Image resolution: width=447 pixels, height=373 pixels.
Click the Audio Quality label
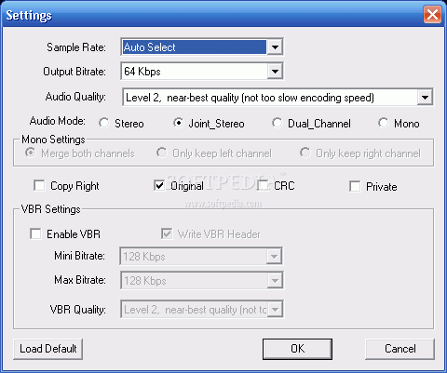[x=75, y=97]
